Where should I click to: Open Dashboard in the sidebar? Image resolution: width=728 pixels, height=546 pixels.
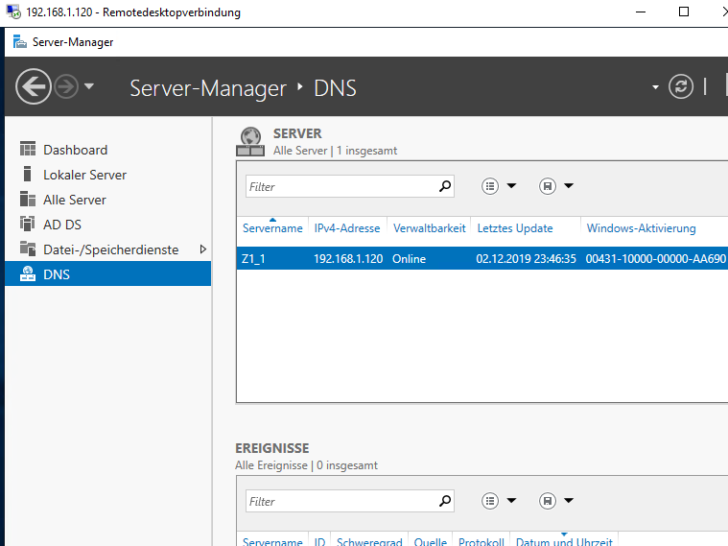pyautogui.click(x=75, y=150)
